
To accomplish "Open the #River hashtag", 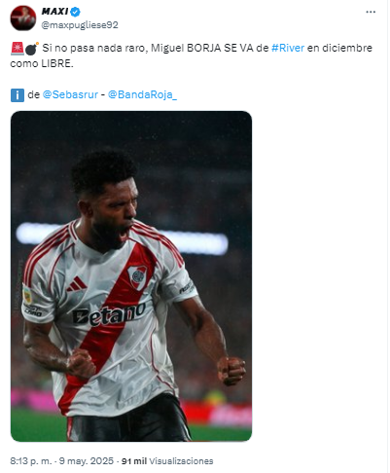I will pyautogui.click(x=288, y=48).
